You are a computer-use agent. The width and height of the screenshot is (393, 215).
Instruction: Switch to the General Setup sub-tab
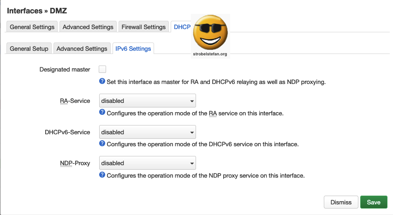click(29, 48)
